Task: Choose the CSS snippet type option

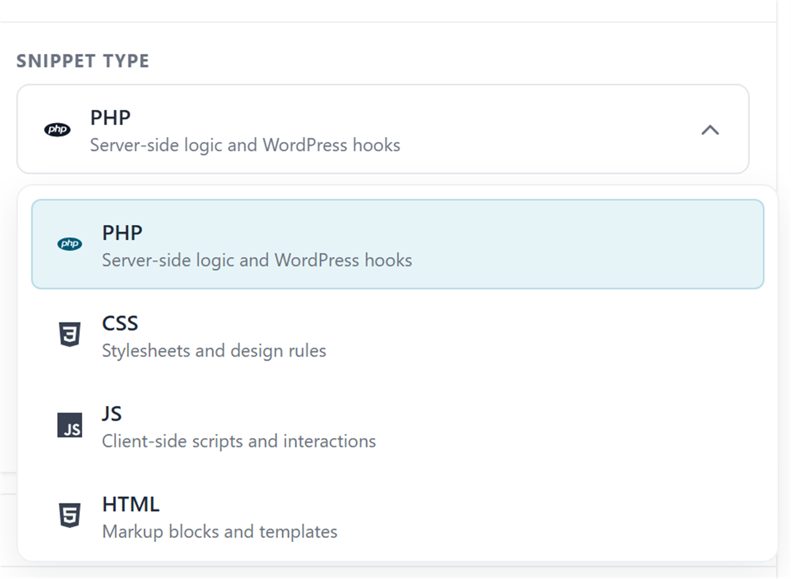Action: coord(397,334)
